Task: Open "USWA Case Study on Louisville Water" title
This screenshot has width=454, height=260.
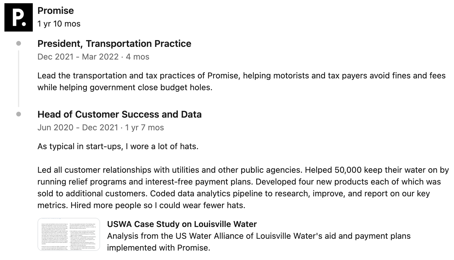Action: (182, 224)
